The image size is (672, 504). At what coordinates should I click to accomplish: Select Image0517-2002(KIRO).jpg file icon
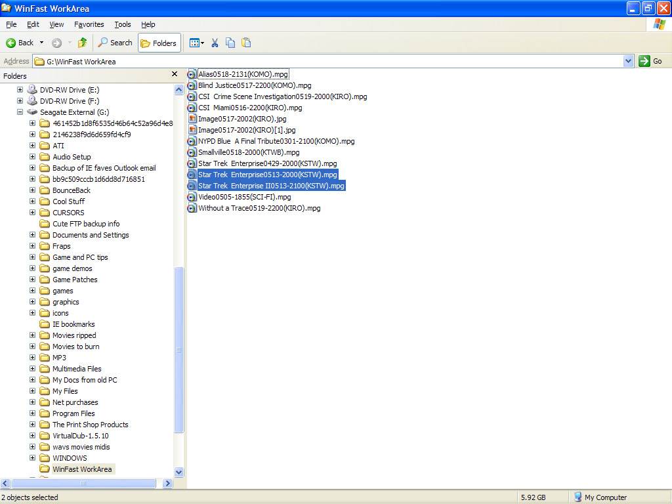[x=192, y=119]
